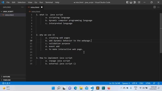Open clock and date 9:08 AM
Viewport: 162px width, 91px height.
[x=153, y=88]
